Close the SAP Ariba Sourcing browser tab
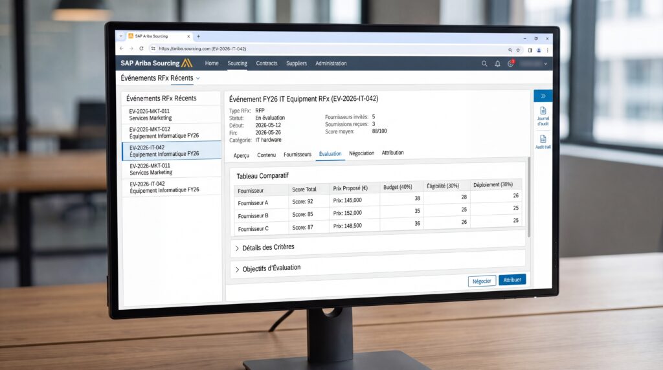The width and height of the screenshot is (663, 370). click(188, 36)
